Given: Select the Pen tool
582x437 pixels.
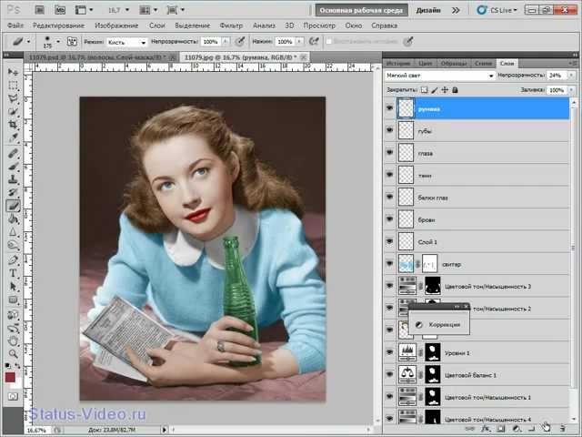Looking at the screenshot, I should click(x=13, y=260).
